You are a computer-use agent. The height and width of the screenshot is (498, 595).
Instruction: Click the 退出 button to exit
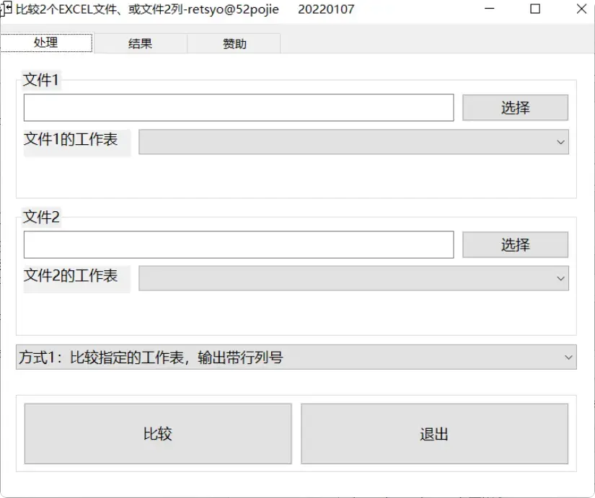coord(436,433)
